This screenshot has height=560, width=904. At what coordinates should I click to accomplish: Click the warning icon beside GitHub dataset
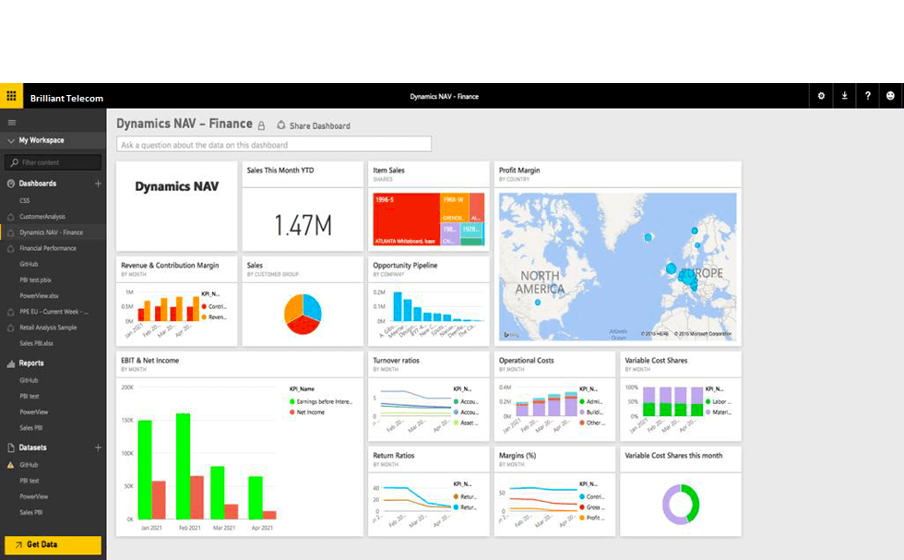pyautogui.click(x=10, y=465)
